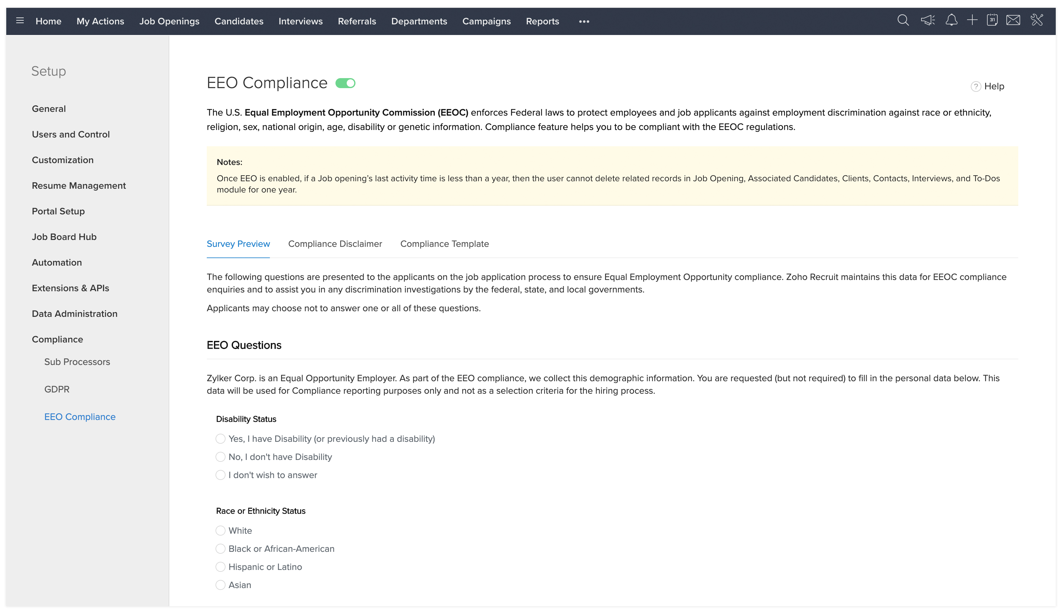
Task: Click the plus create-new icon
Action: pyautogui.click(x=972, y=20)
